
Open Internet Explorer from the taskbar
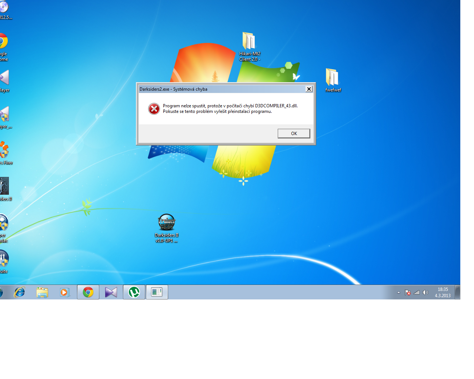tap(19, 292)
